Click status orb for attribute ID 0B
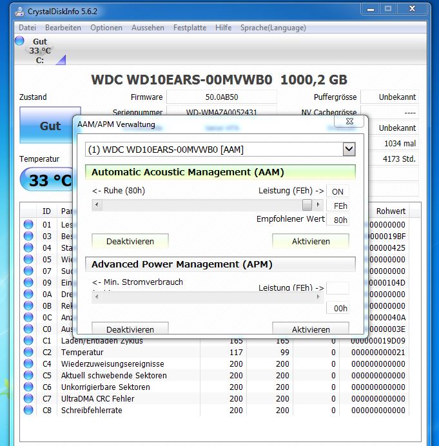This screenshot has height=446, width=439. (28, 305)
